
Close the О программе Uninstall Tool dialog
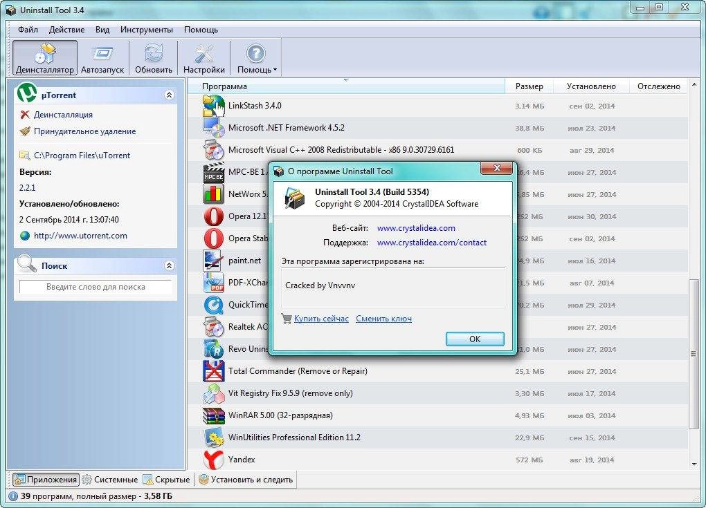(497, 168)
